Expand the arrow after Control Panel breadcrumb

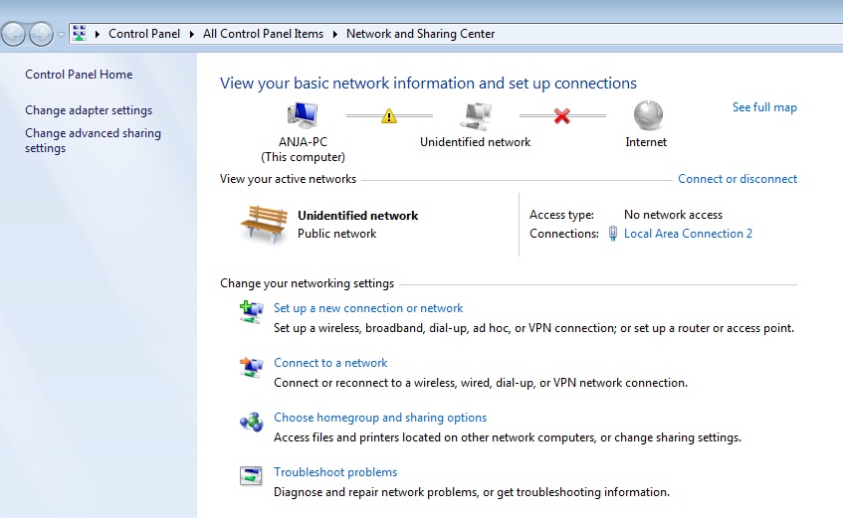pyautogui.click(x=191, y=34)
